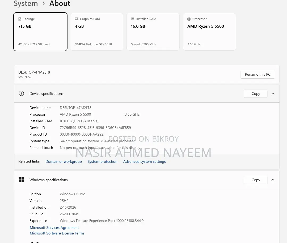Select the installed on date 2/16/2026
Image resolution: width=287 pixels, height=243 pixels.
click(68, 207)
